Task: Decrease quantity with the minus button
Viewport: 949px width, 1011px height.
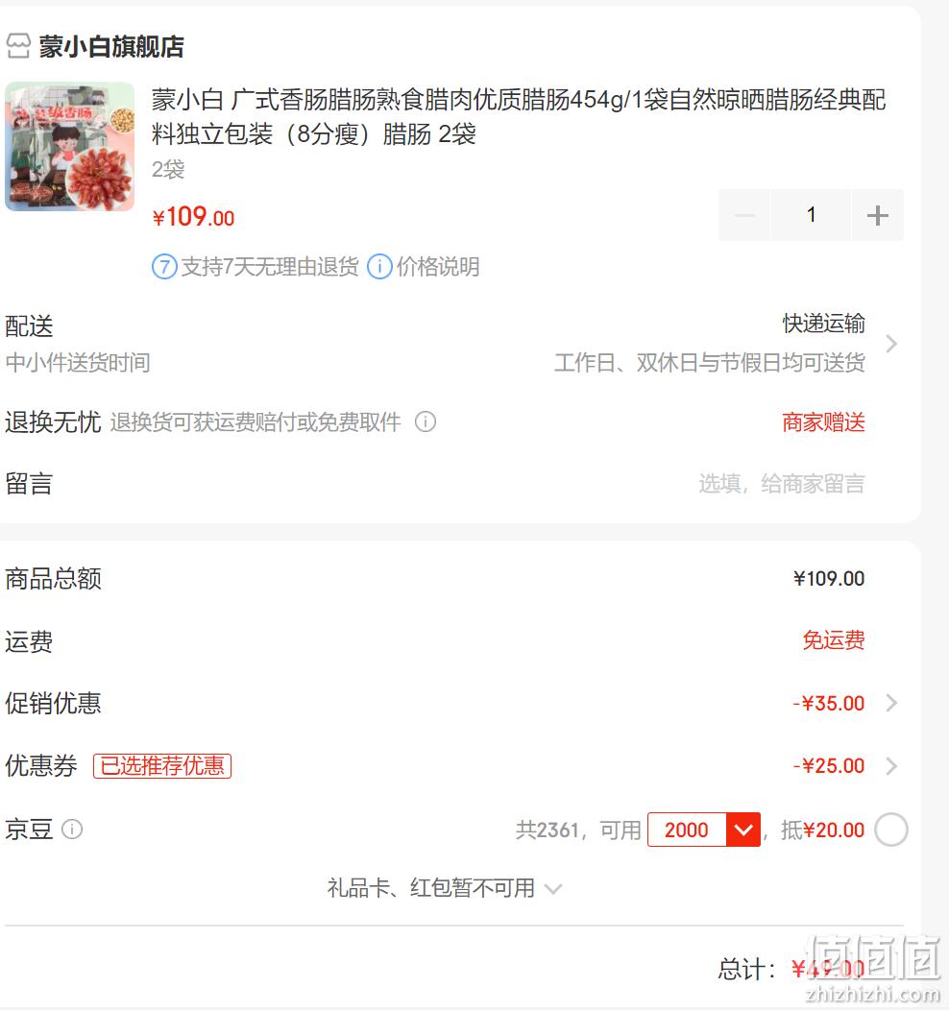Action: point(744,215)
